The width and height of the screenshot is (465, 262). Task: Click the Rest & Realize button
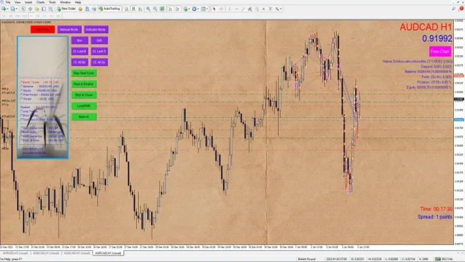point(84,84)
